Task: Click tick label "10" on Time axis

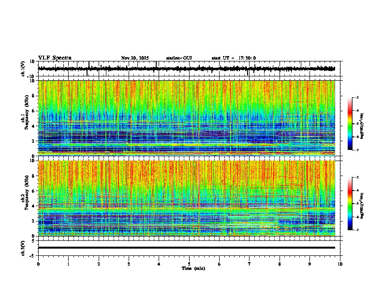Action: click(x=340, y=264)
